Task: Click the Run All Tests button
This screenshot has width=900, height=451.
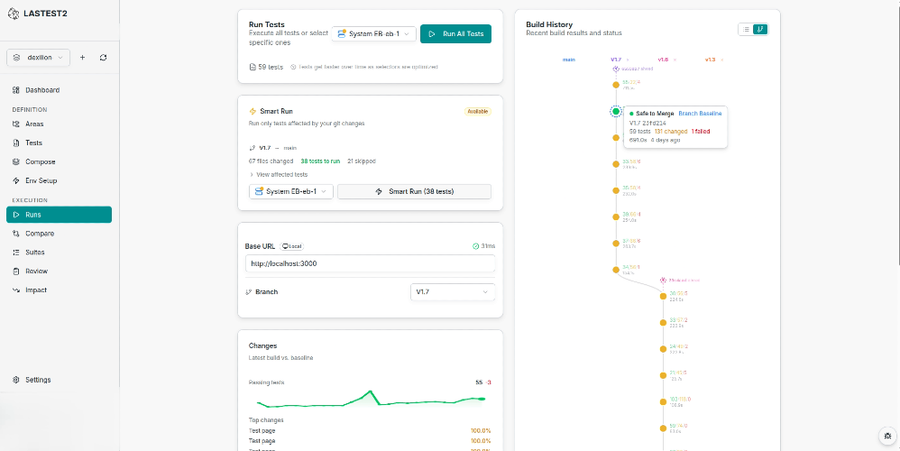Action: pos(455,34)
